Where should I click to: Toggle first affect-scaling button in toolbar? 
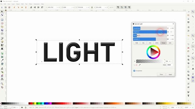tap(118, 7)
